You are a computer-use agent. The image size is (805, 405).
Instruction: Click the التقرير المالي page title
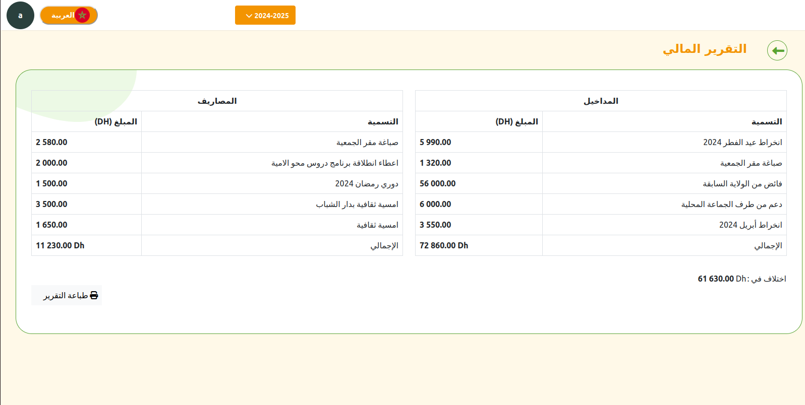704,49
